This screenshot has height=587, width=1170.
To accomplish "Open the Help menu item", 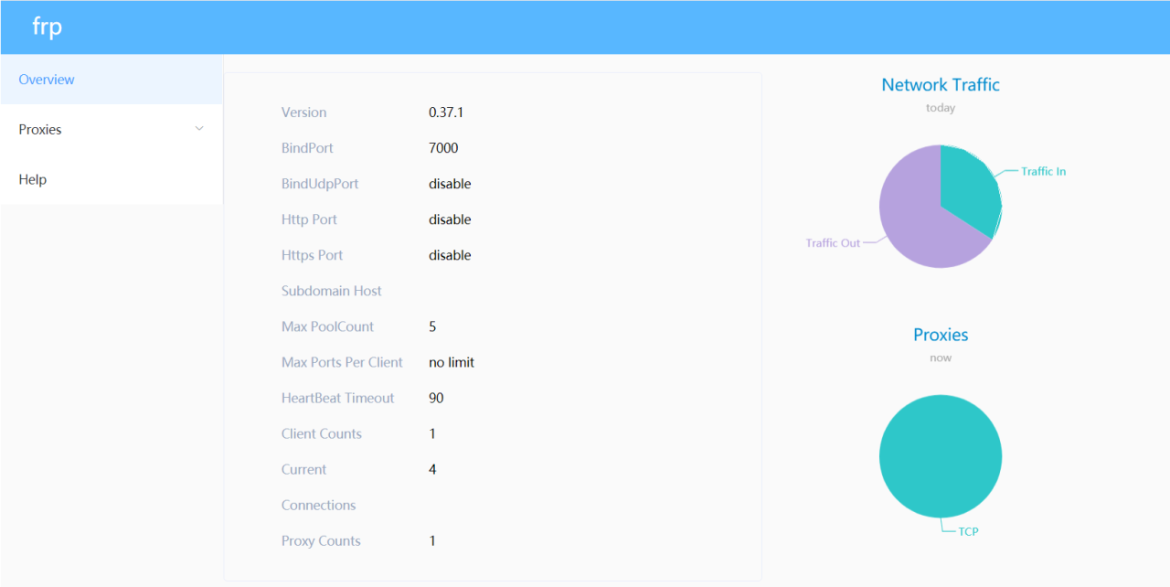I will (112, 179).
